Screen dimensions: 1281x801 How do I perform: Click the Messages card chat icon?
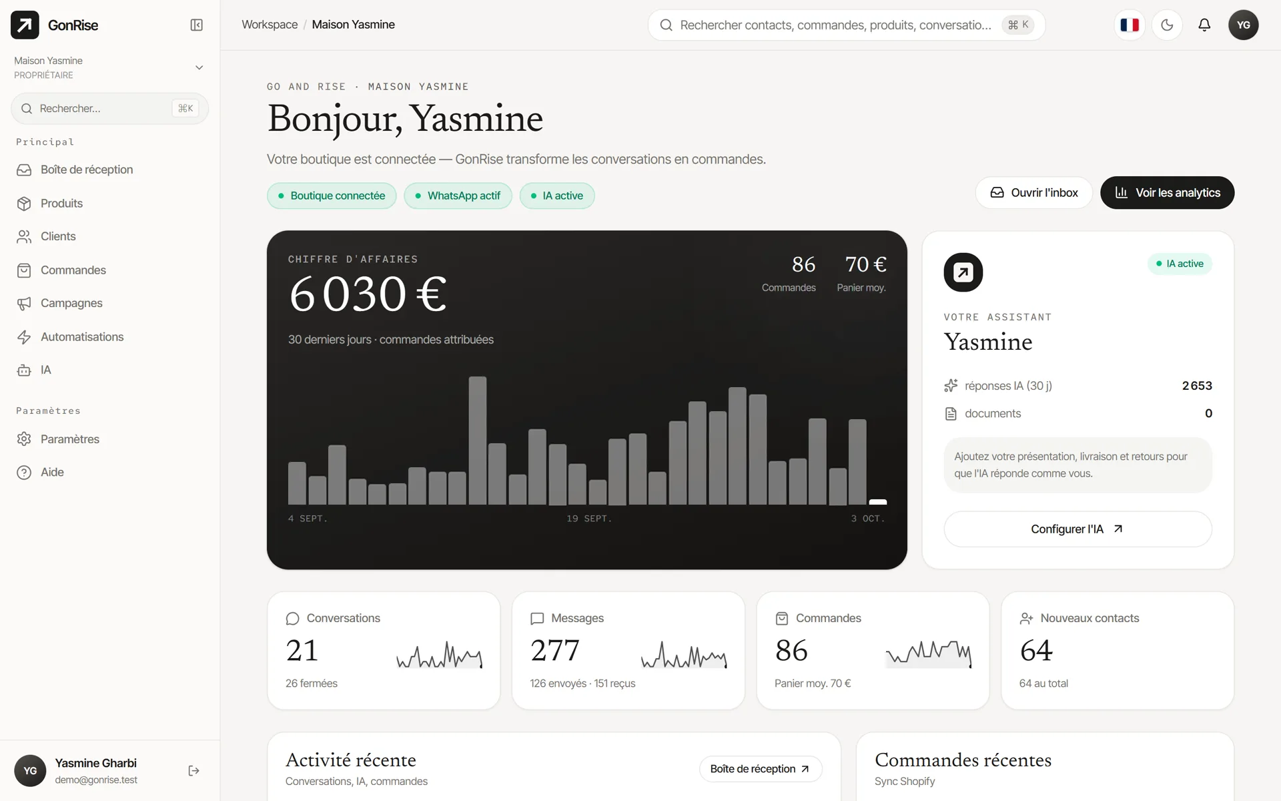tap(537, 619)
